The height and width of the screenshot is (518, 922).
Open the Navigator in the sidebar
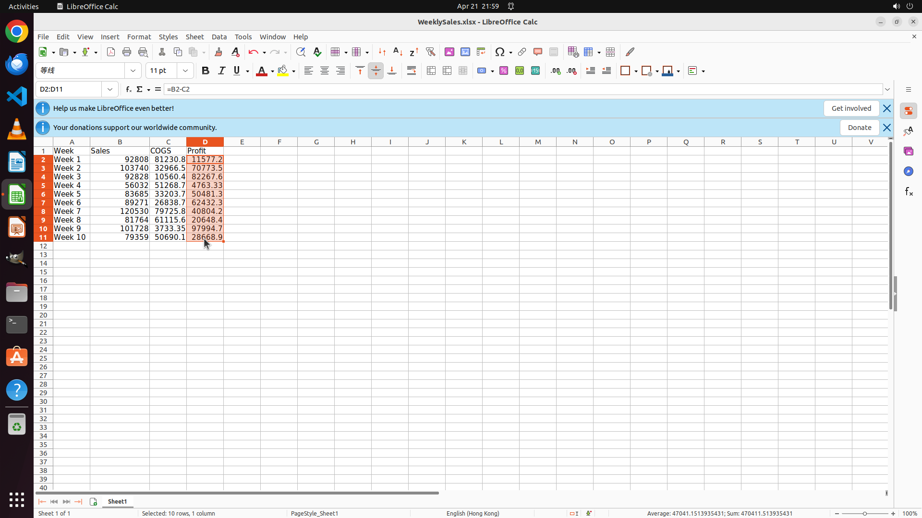pyautogui.click(x=908, y=171)
